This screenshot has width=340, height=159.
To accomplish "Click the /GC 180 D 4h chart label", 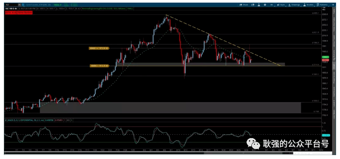I will (x=11, y=9).
